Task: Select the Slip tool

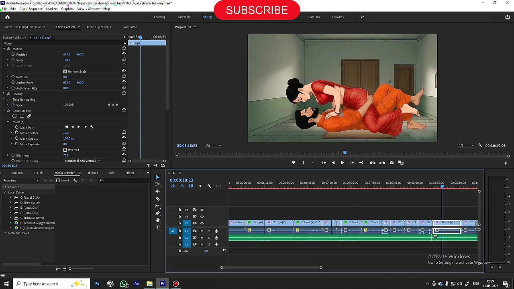Action: tap(157, 206)
